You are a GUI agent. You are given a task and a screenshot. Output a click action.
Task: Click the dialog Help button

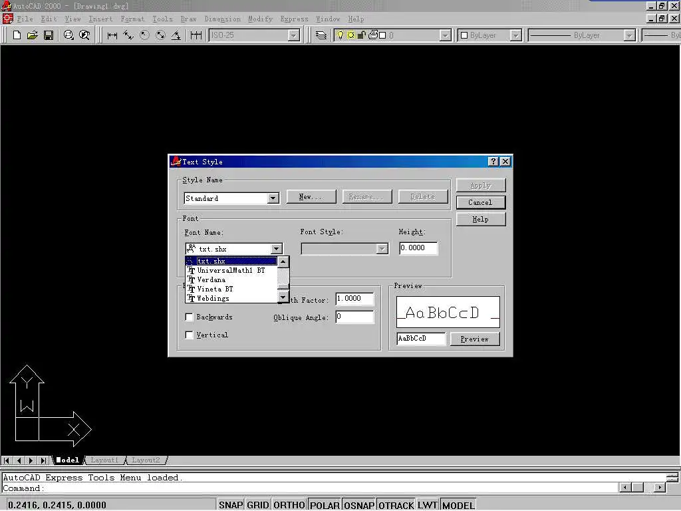480,220
